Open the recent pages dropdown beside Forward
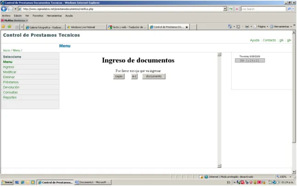 coord(16,9)
